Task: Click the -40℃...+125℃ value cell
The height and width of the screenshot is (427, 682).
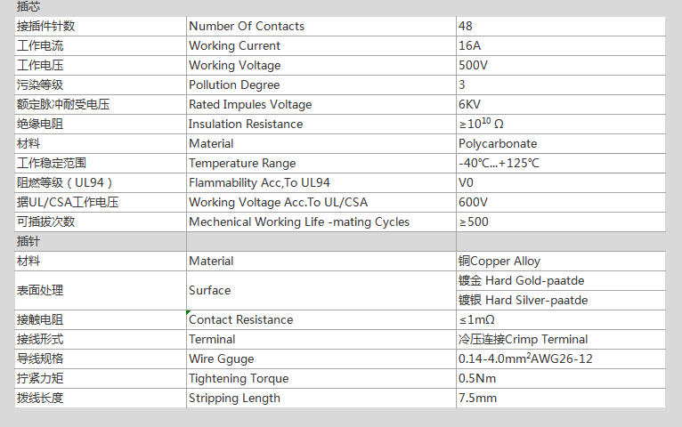Action: pyautogui.click(x=499, y=163)
